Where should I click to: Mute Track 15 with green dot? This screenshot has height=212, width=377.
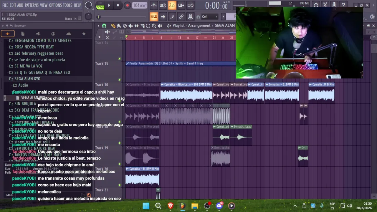click(120, 80)
